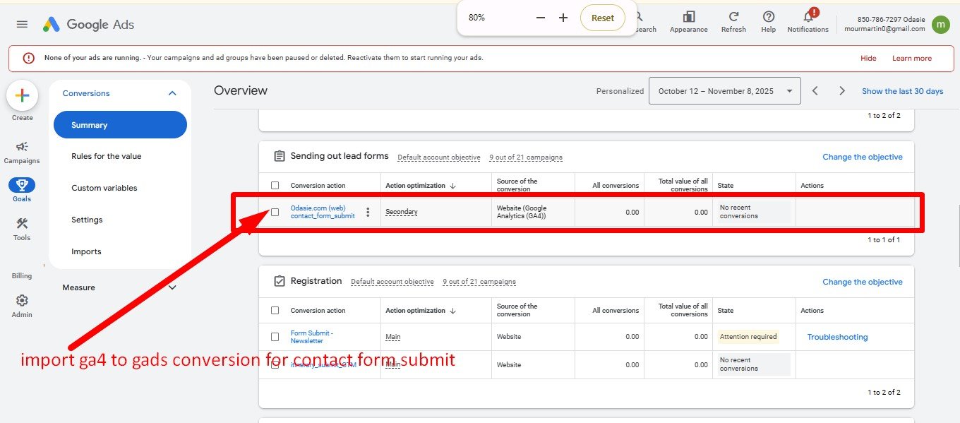This screenshot has width=960, height=423.
Task: Open Odasie.com contact_form_submit conversion action
Action: pyautogui.click(x=323, y=212)
